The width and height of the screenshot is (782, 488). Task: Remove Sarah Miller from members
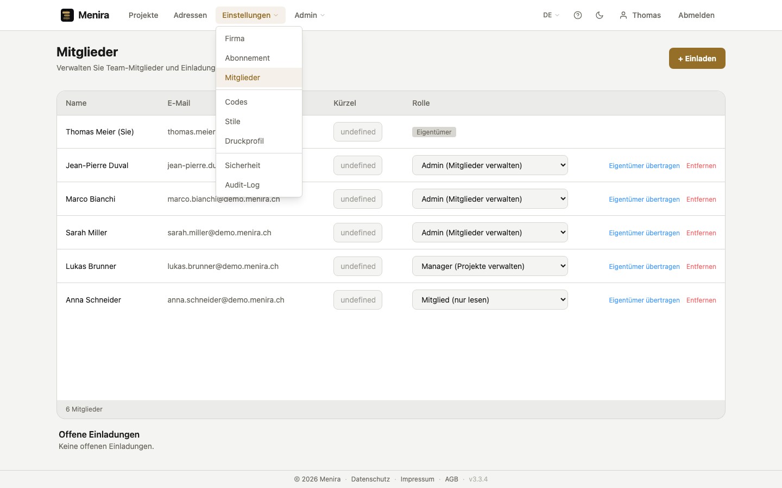(701, 233)
